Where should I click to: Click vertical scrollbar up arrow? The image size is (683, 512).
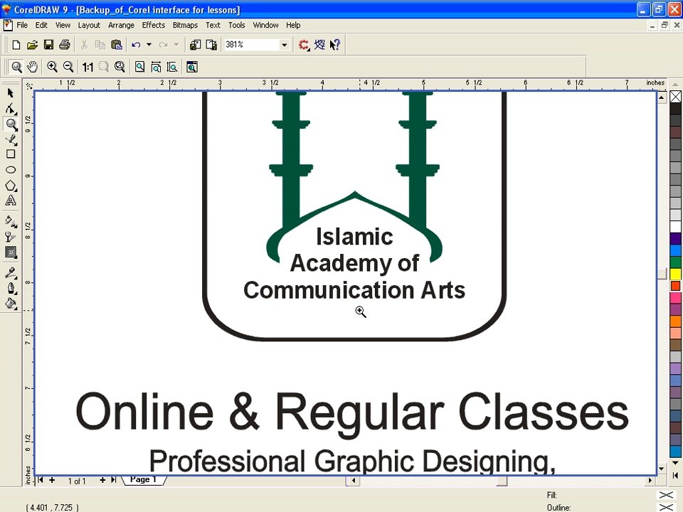click(662, 97)
